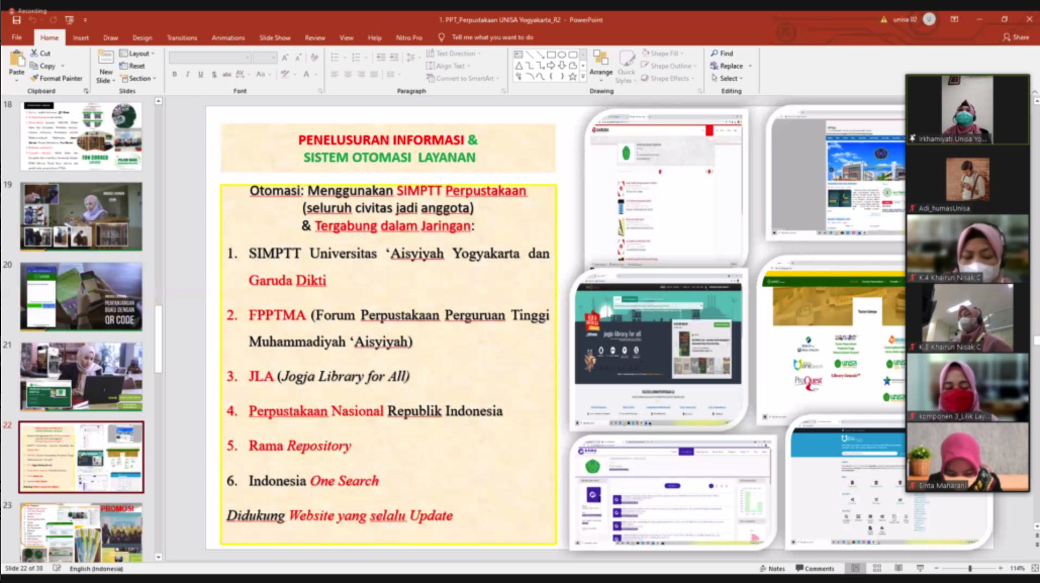Image resolution: width=1040 pixels, height=583 pixels.
Task: Click the Convert to SmartArt command
Action: pyautogui.click(x=463, y=78)
